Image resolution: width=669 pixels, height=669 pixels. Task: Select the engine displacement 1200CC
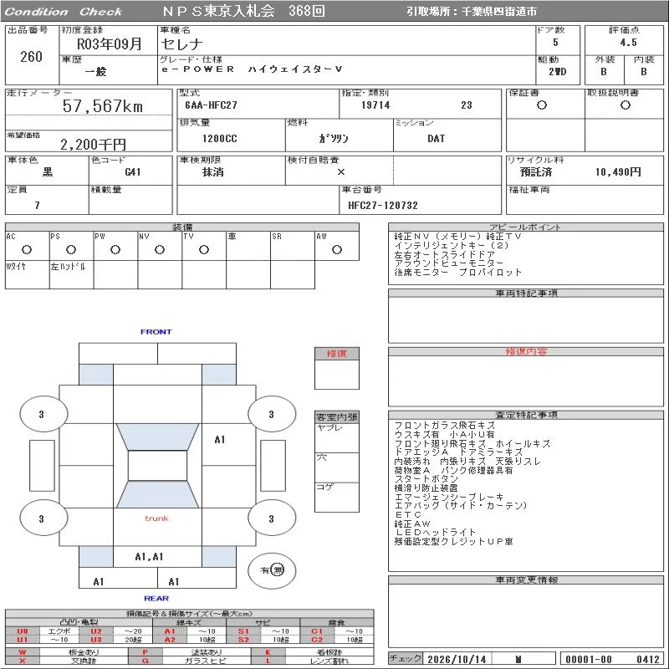(x=220, y=139)
